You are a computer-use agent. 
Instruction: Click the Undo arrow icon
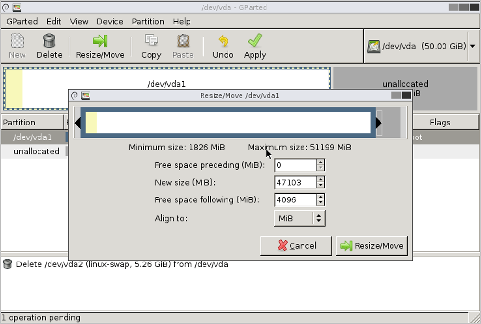[223, 41]
